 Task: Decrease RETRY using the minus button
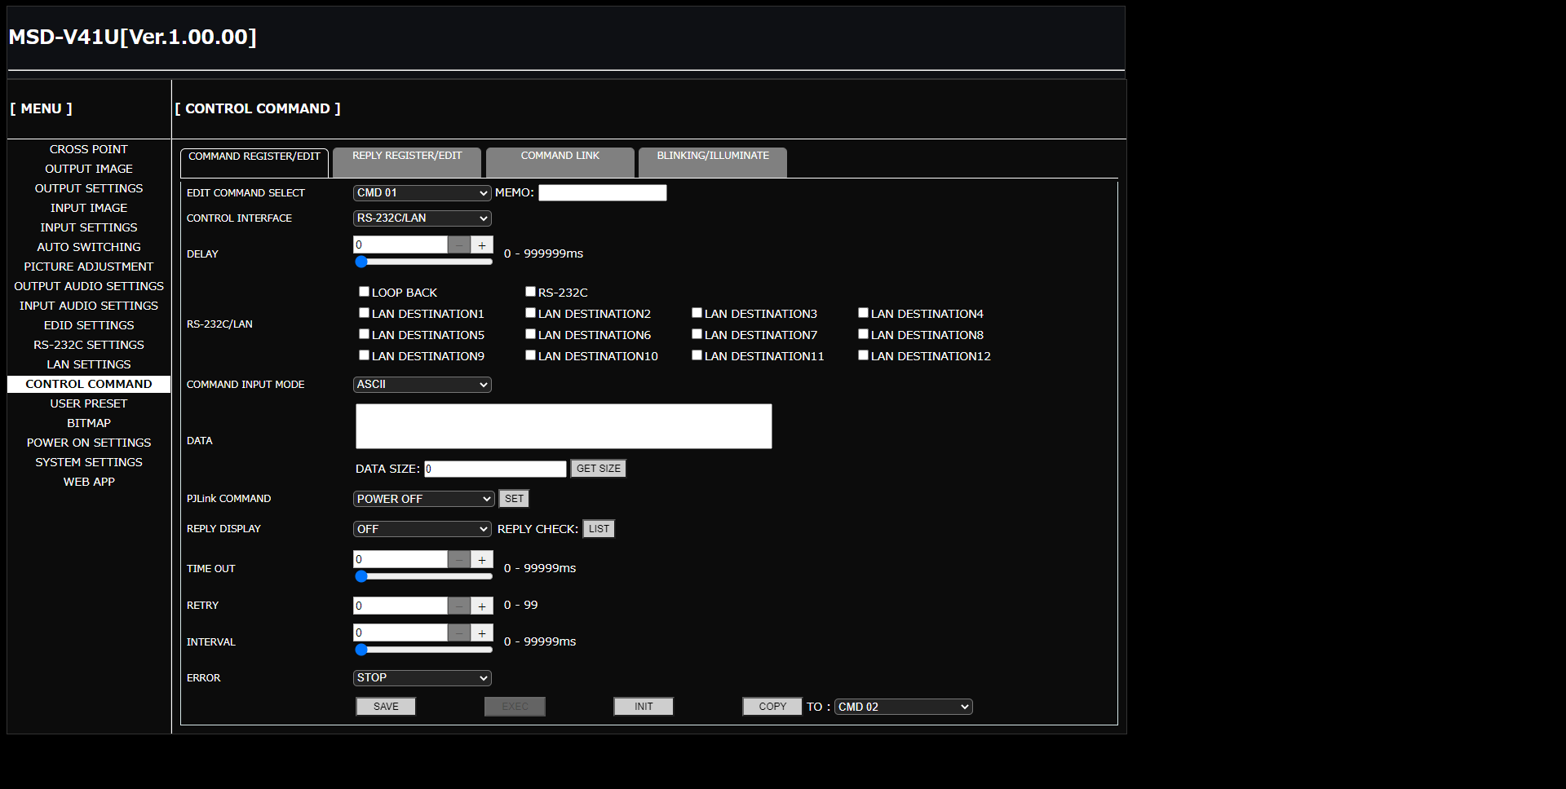[459, 606]
